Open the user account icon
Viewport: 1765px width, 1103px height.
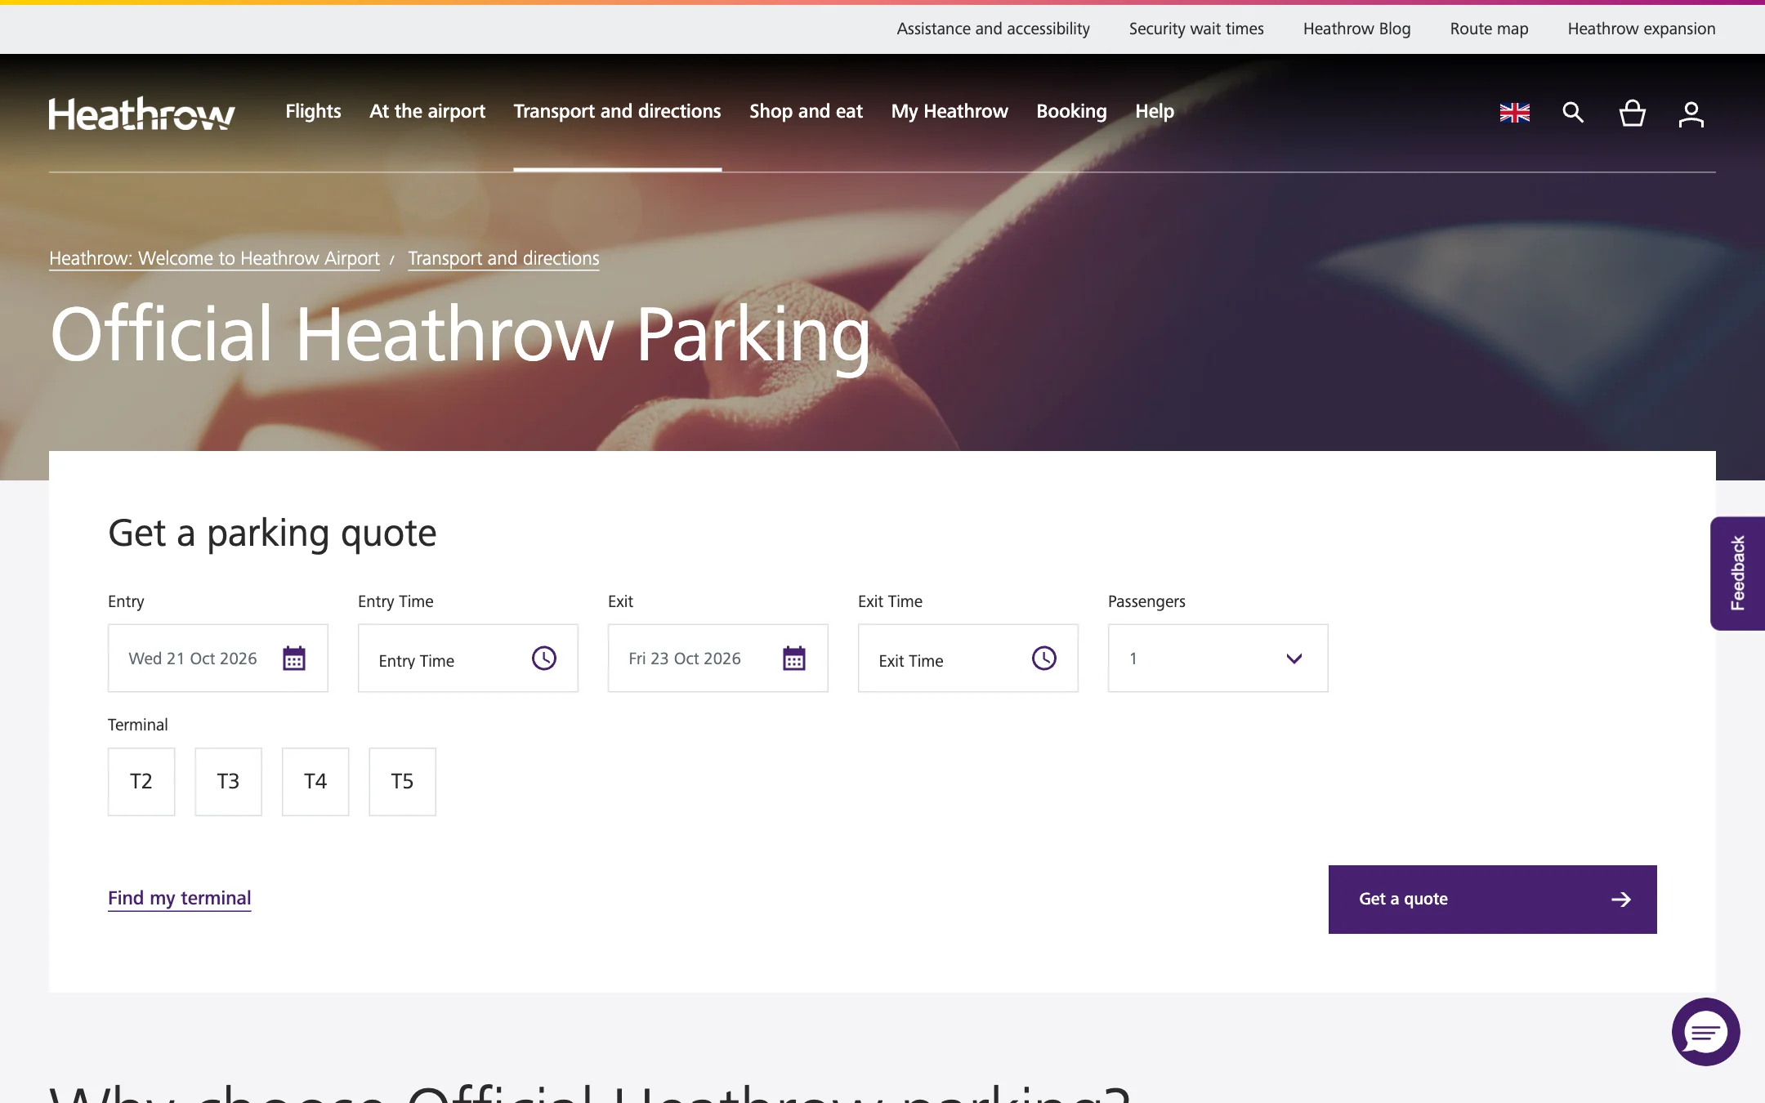(x=1691, y=114)
